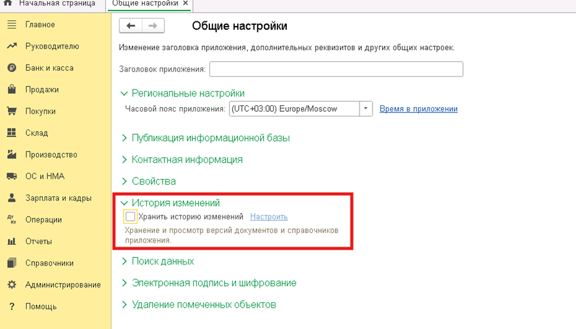Expand Электронная подпись и шифрование section
The height and width of the screenshot is (329, 576).
click(x=124, y=283)
